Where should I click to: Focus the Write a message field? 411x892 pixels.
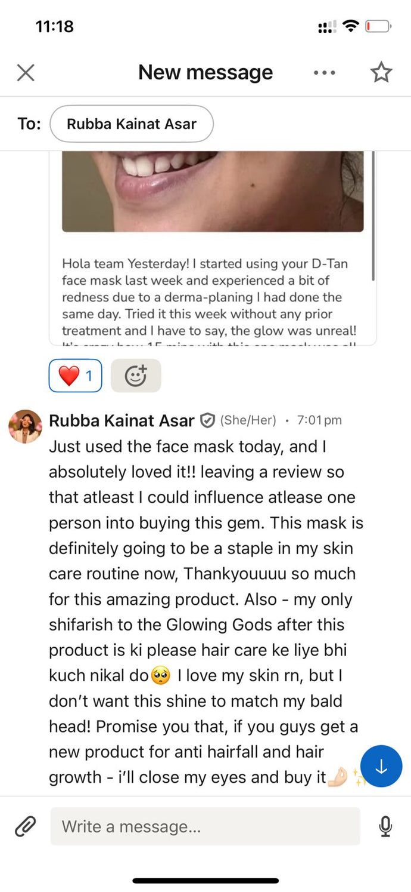(x=205, y=826)
